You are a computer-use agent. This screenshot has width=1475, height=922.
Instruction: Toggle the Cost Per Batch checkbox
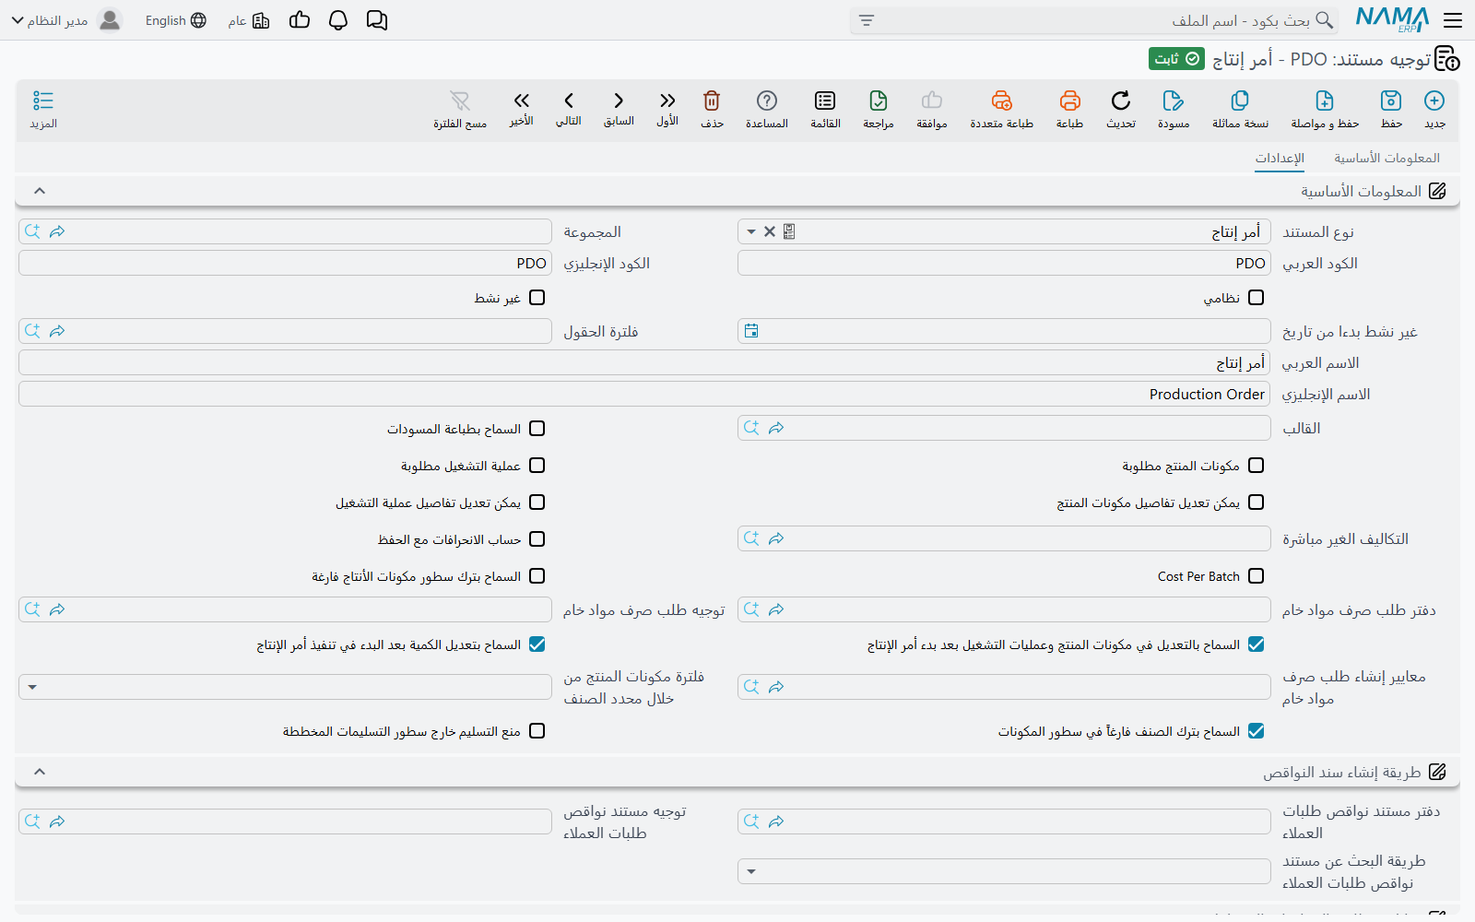click(x=1256, y=576)
